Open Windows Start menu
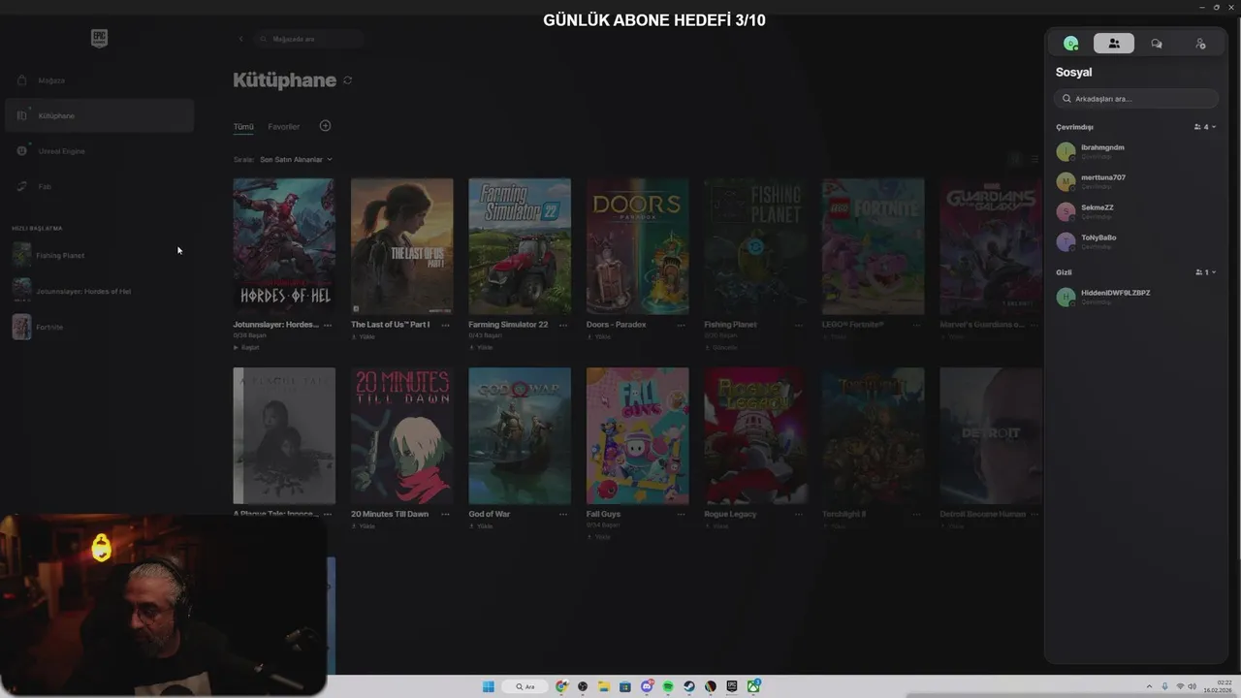The image size is (1241, 698). [489, 686]
